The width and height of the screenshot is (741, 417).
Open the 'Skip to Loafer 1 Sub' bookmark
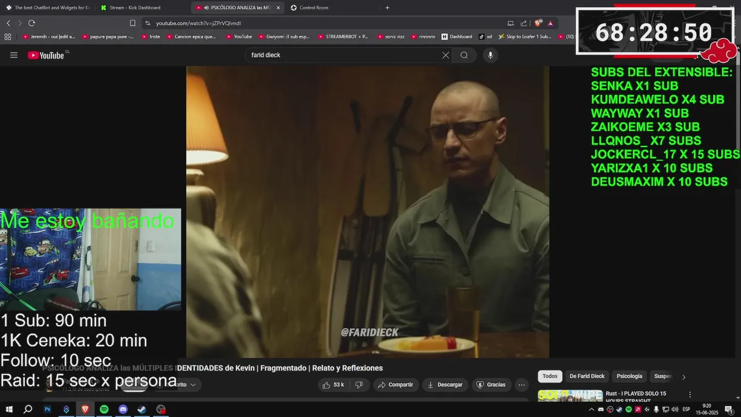click(525, 36)
